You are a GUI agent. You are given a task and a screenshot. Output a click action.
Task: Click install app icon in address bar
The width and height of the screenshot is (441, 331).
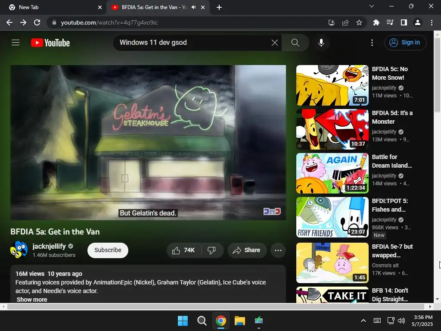point(331,22)
